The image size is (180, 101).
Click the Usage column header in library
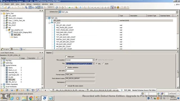pos(24,58)
